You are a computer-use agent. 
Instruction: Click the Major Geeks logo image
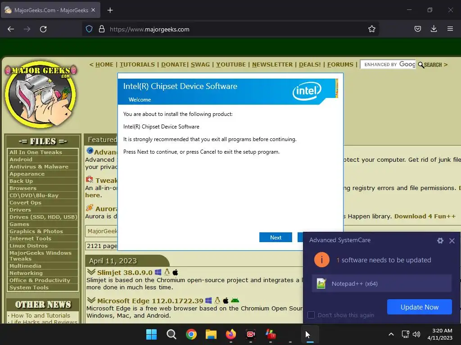tap(41, 94)
